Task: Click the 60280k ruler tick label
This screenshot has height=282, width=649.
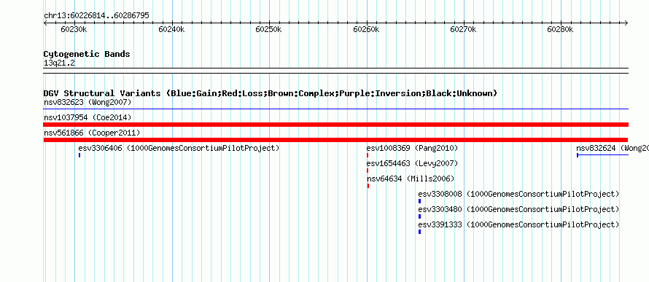Action: coord(561,29)
